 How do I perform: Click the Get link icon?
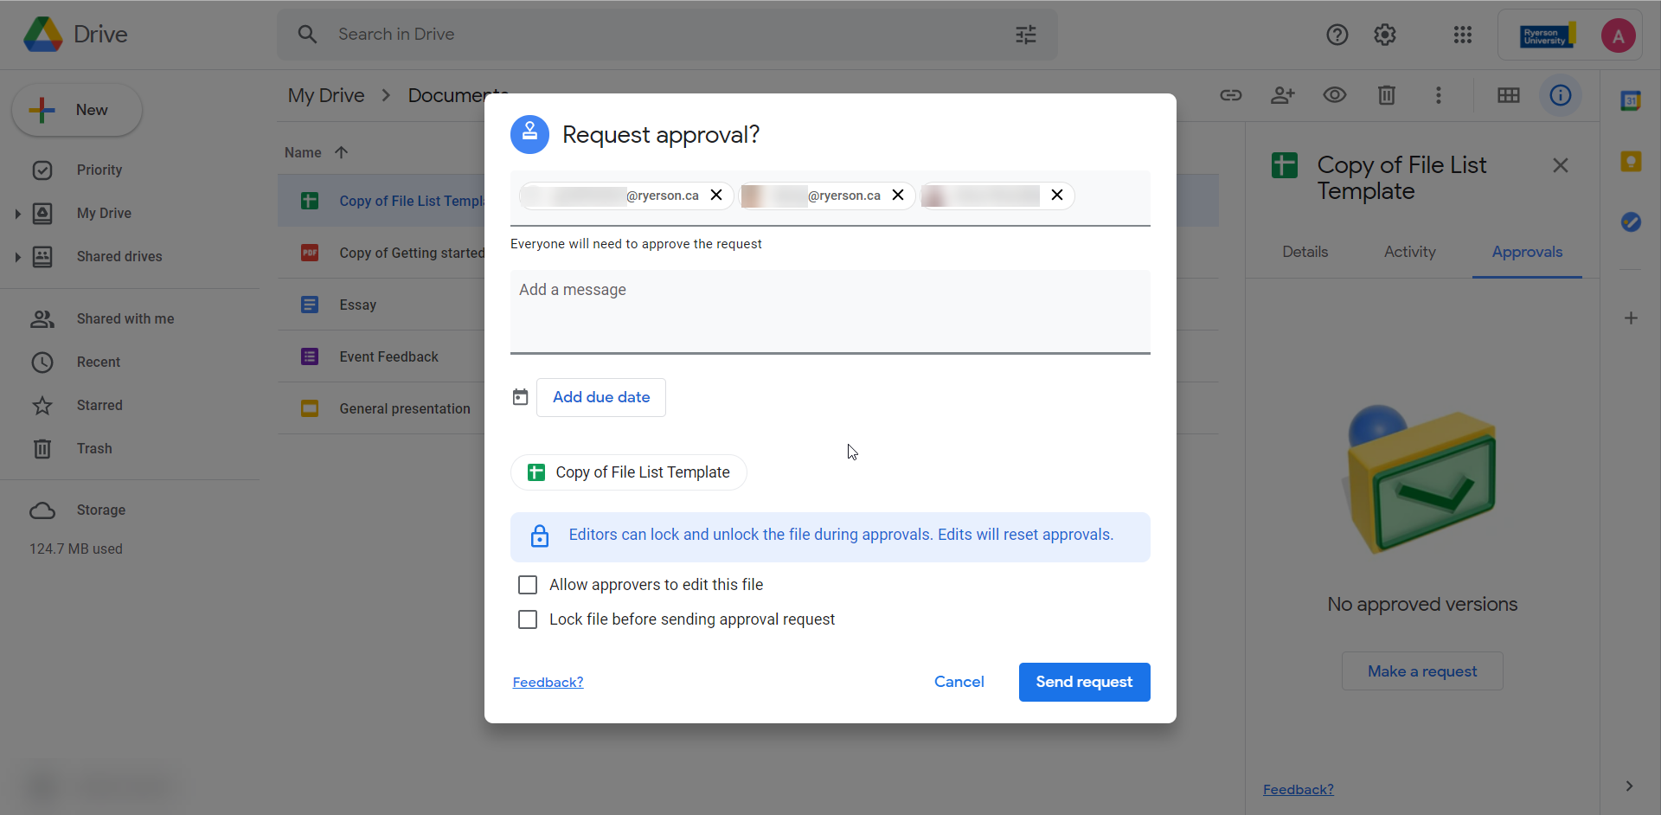(x=1230, y=95)
